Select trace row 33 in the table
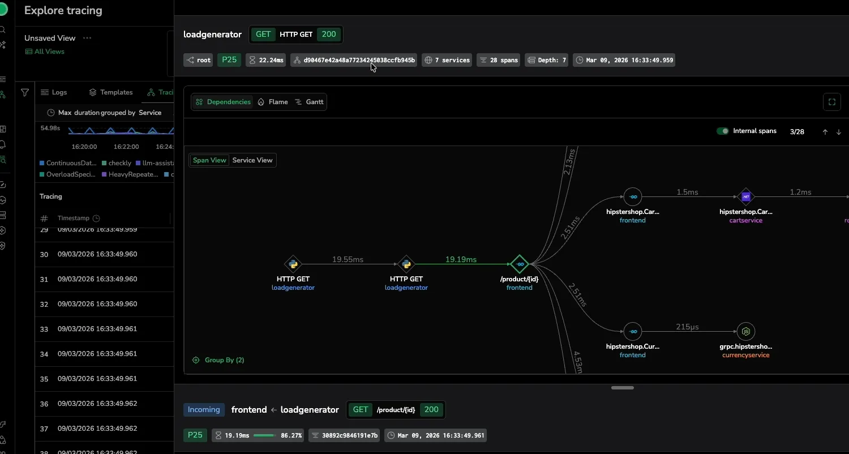This screenshot has width=849, height=454. tap(104, 329)
